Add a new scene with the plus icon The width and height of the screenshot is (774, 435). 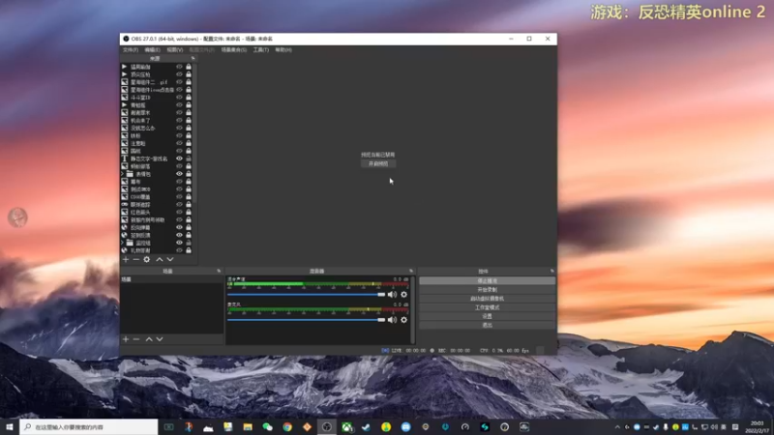(126, 339)
